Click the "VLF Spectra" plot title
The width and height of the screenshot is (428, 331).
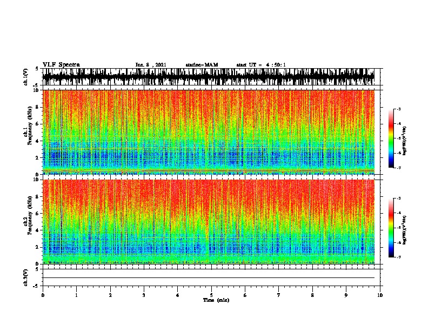61,65
